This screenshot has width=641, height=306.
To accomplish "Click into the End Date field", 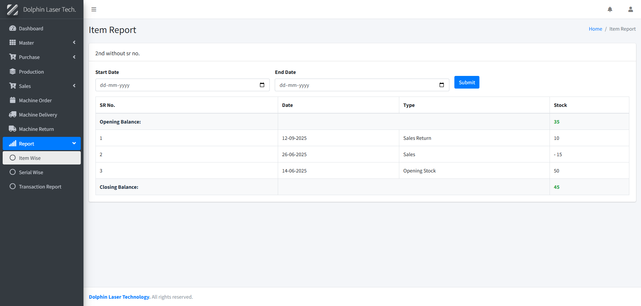I will tap(354, 85).
